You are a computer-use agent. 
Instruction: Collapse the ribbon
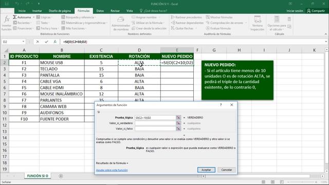(325, 34)
